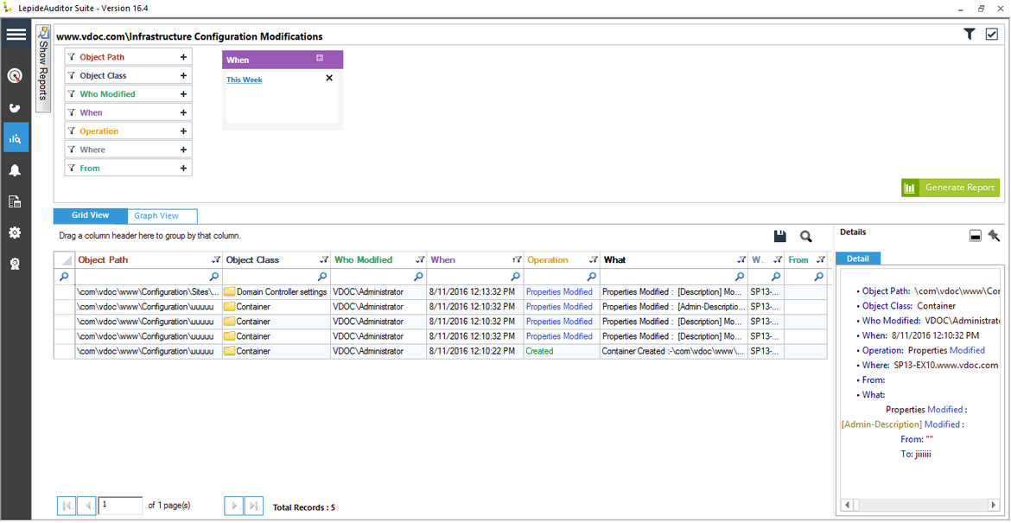
Task: Open What column filter dropdown
Action: coord(741,260)
